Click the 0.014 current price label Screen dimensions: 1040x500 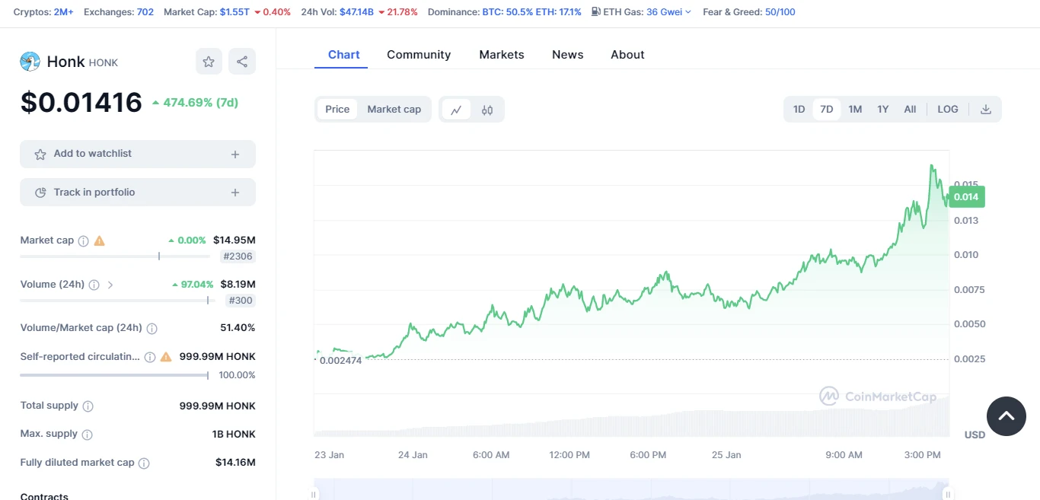(967, 196)
